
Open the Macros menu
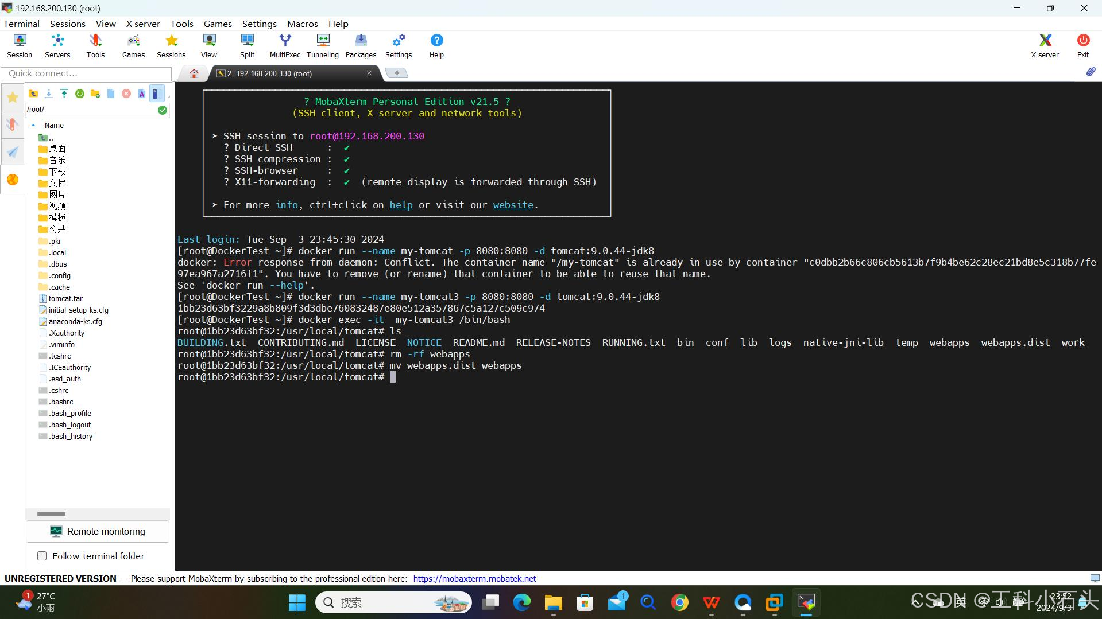[x=302, y=24]
